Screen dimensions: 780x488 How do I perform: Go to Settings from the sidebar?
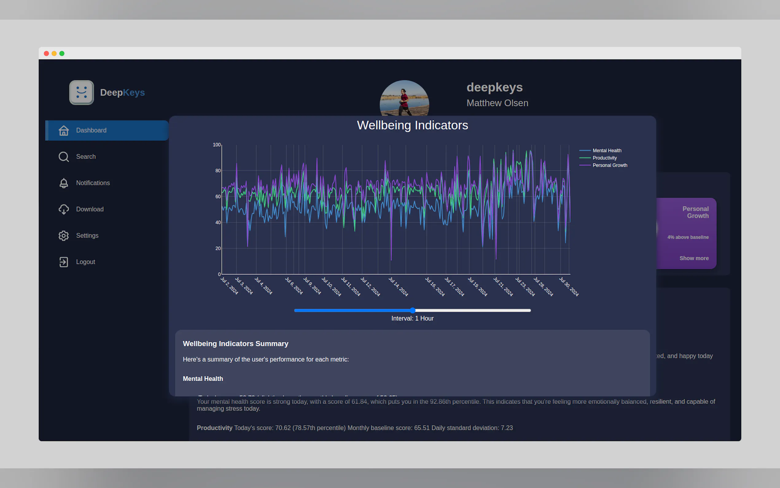pyautogui.click(x=87, y=236)
